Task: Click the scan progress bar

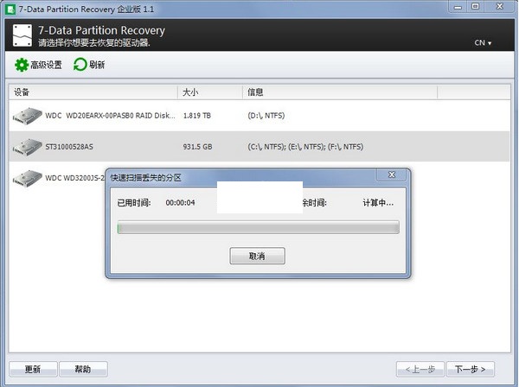Action: coord(258,227)
